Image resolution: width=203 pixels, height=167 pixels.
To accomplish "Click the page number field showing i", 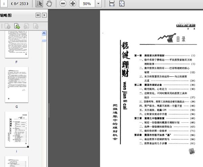I will [x=4, y=4].
